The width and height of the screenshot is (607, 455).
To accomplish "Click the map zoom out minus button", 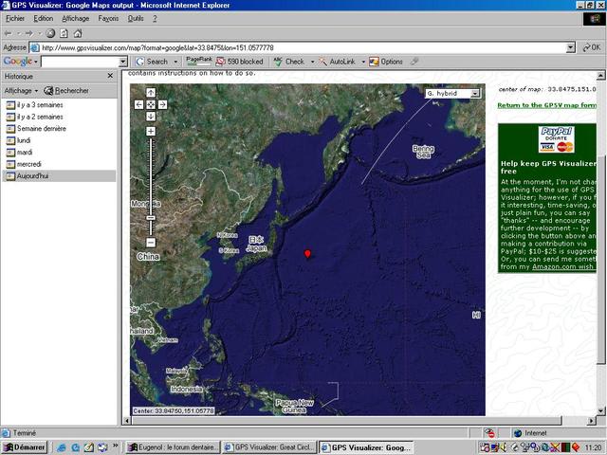I will (151, 243).
